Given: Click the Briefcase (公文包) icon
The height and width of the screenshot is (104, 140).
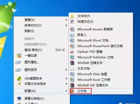Looking at the screenshot, I should pos(72,91).
